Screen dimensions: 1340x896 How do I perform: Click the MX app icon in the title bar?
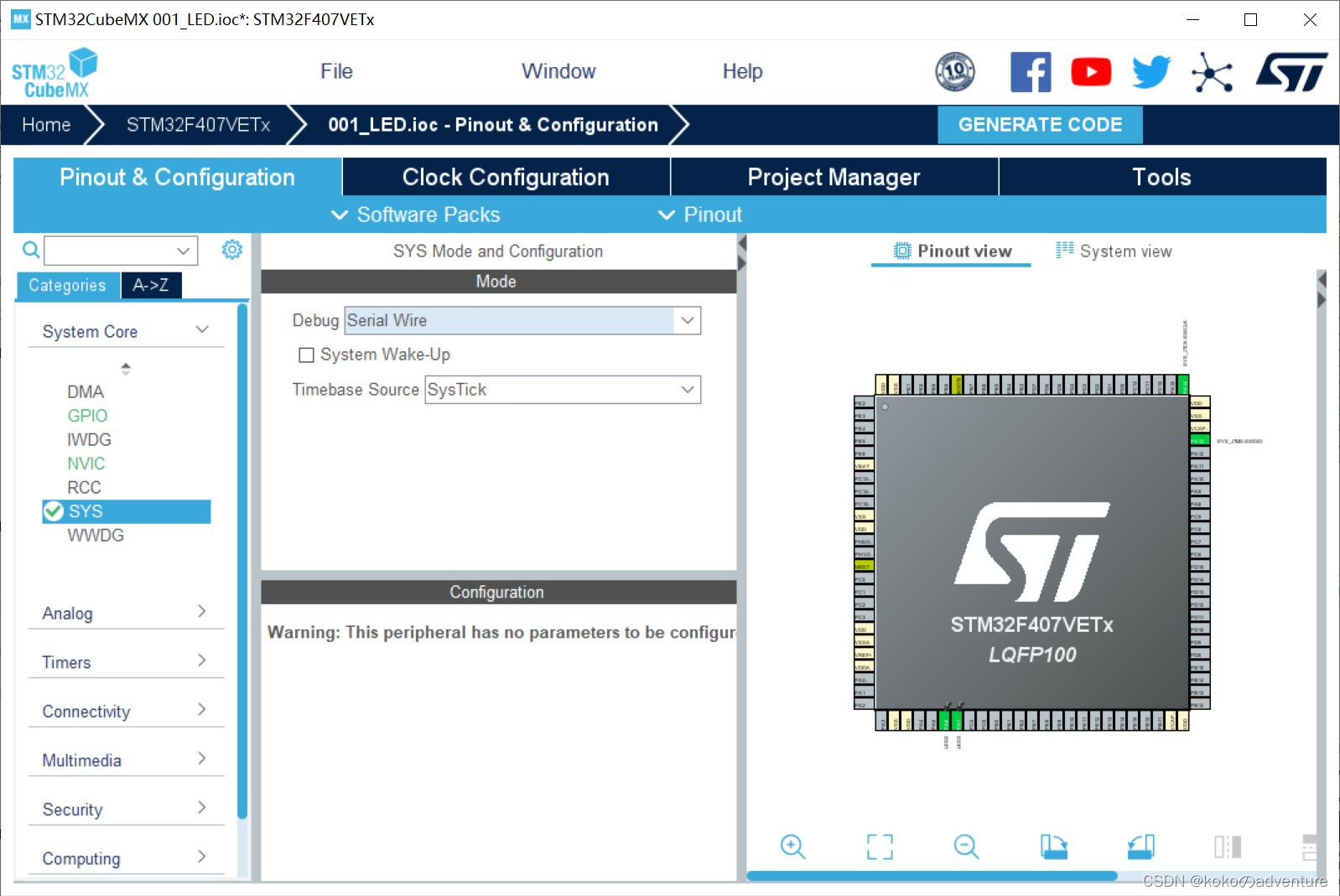[21, 19]
